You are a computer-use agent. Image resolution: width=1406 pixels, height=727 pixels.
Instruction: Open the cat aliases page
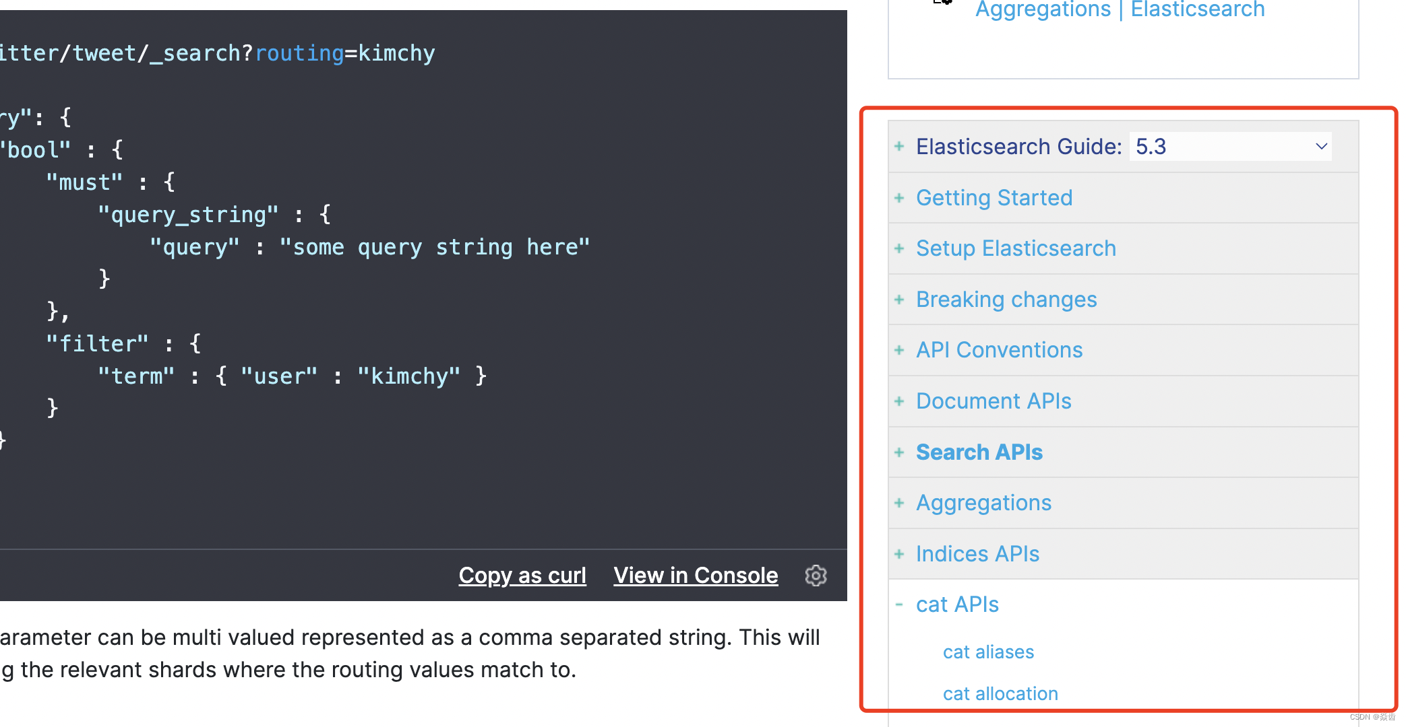coord(988,651)
